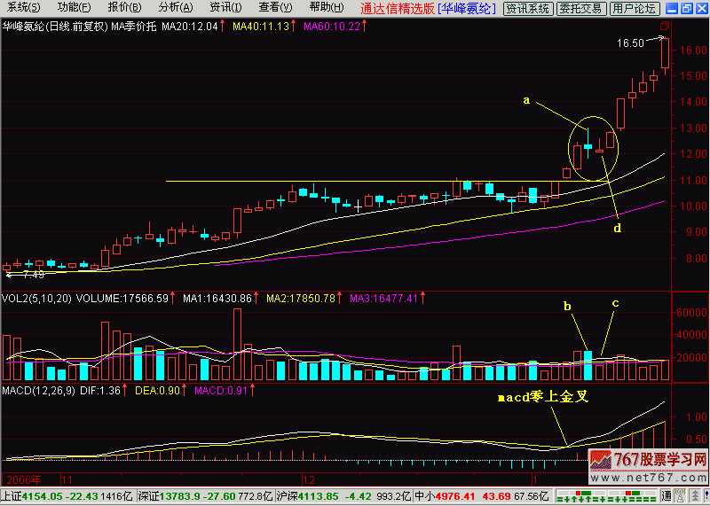Click the 资讯系统 button
The image size is (710, 506).
pyautogui.click(x=527, y=9)
